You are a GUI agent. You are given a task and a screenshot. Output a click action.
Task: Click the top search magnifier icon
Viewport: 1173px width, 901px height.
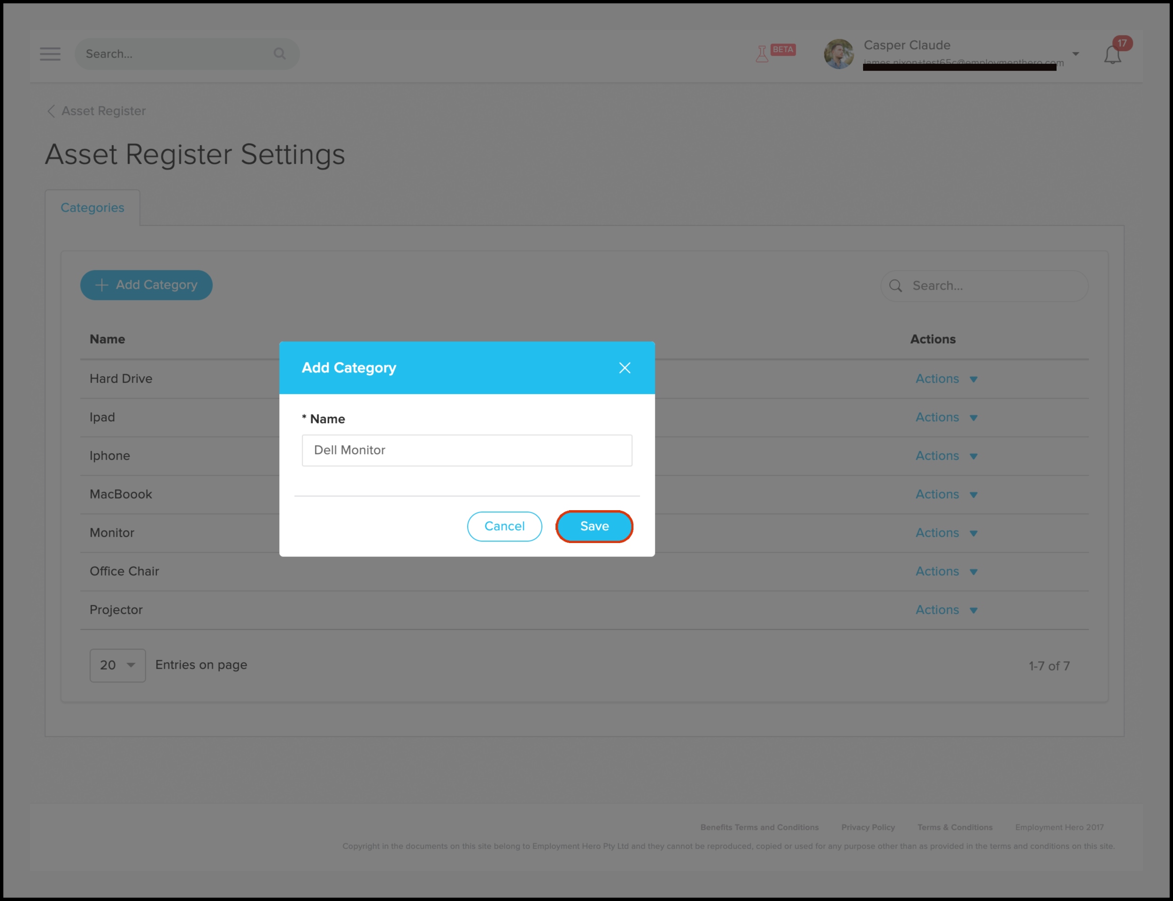click(x=279, y=54)
